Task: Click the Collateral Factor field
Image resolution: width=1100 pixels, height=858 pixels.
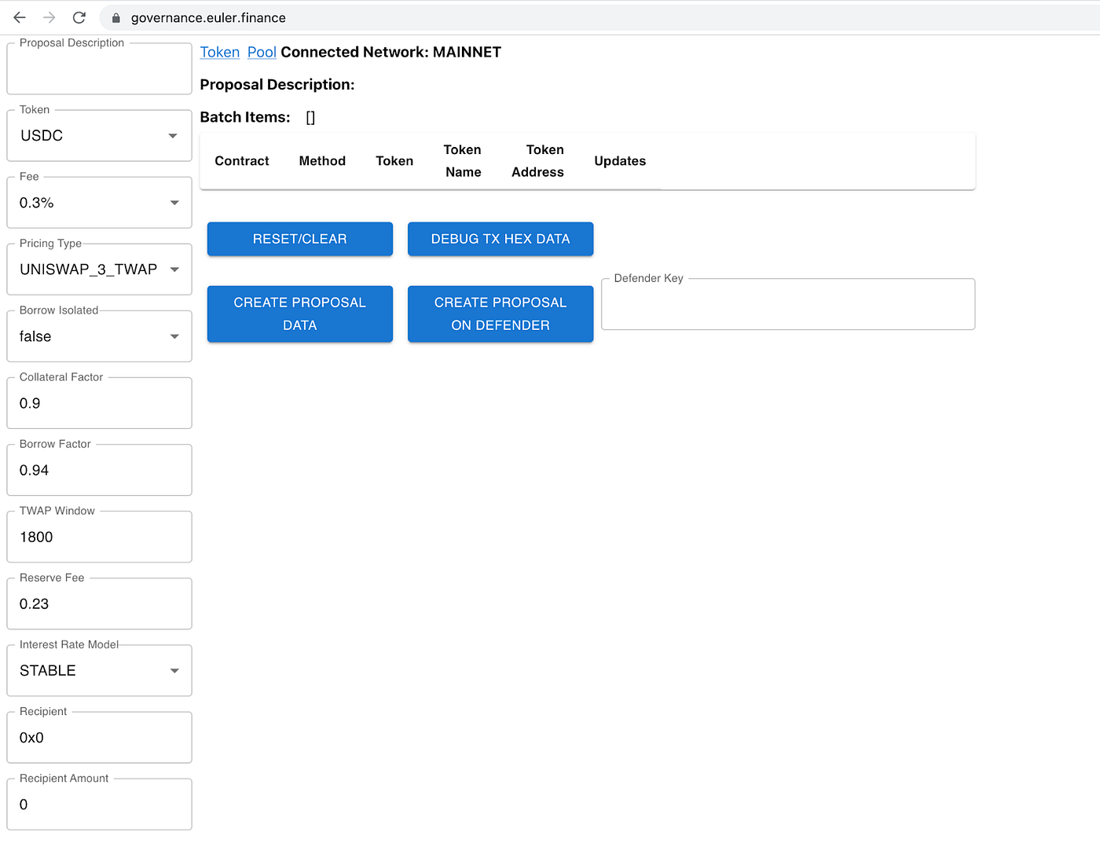Action: 99,403
